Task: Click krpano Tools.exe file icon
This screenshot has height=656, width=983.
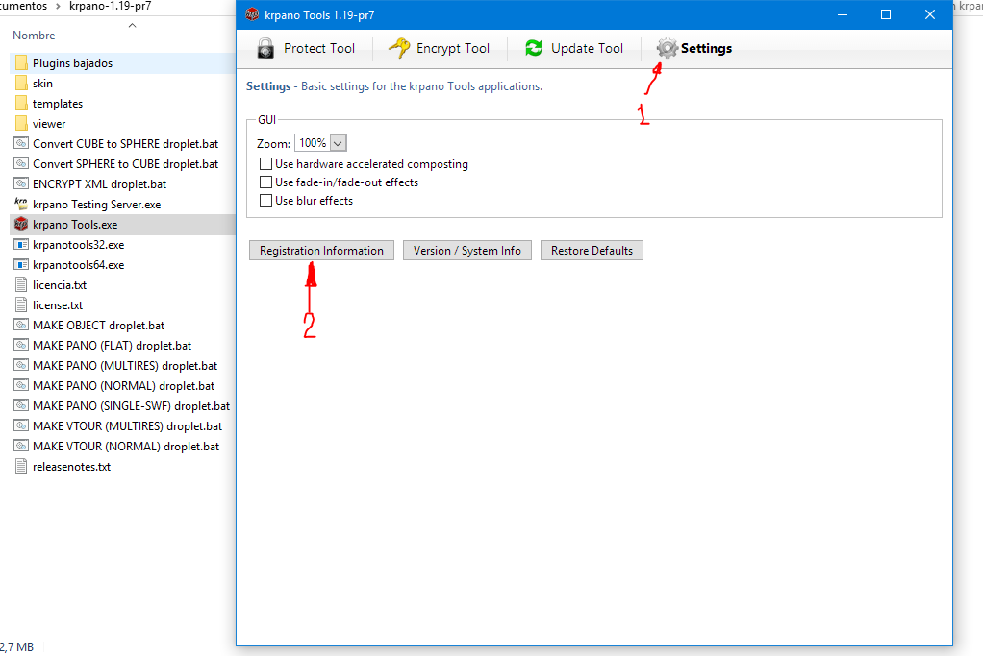Action: click(x=21, y=224)
